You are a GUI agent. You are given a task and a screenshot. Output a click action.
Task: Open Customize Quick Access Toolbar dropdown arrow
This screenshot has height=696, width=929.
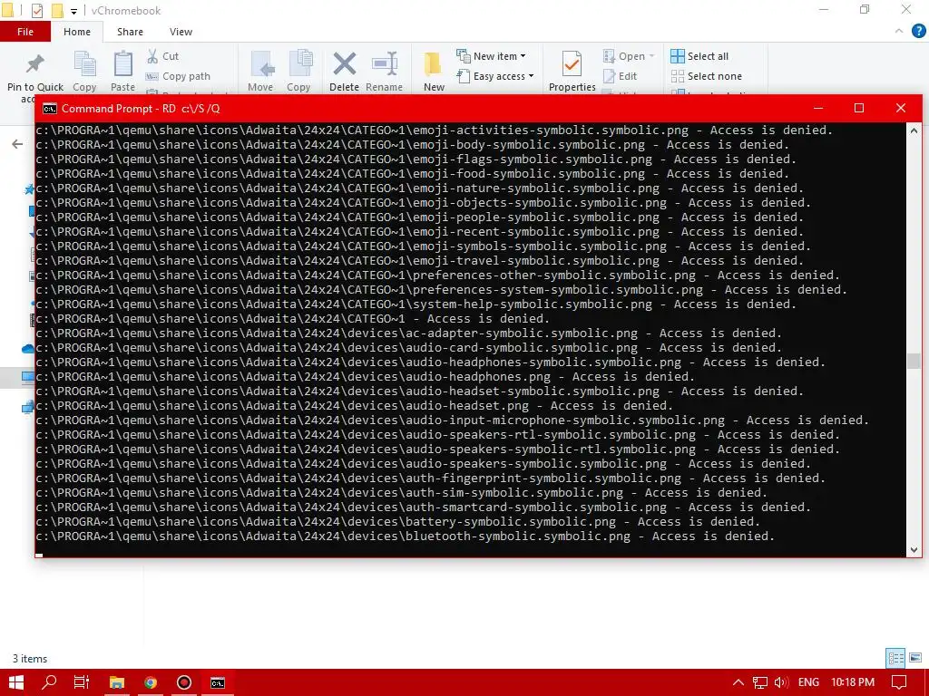click(73, 11)
